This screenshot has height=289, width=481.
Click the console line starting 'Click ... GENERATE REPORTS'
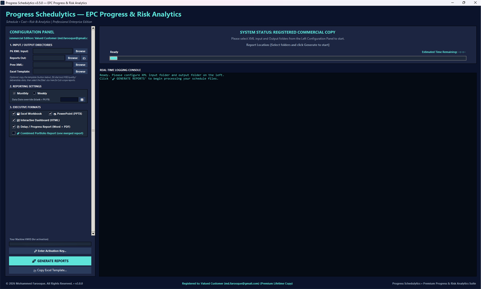click(x=159, y=79)
